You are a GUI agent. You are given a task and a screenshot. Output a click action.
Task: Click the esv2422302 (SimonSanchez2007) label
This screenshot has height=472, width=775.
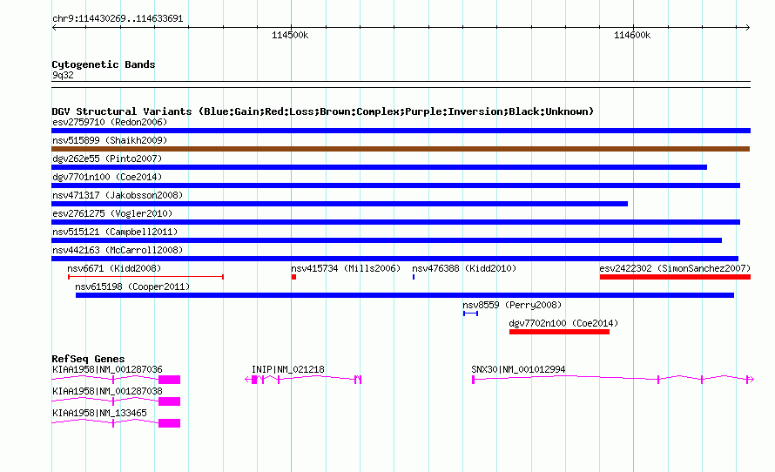click(675, 268)
